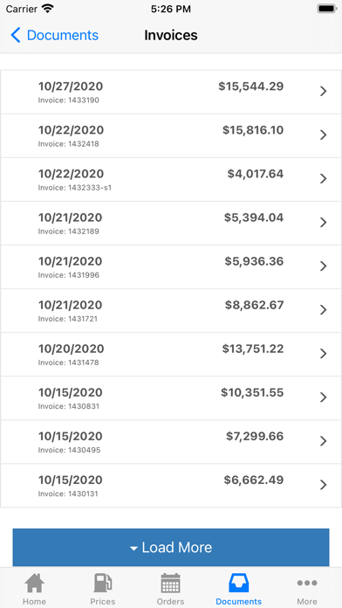Viewport: 342px width, 608px height.
Task: Expand invoice 1433190 using its chevron
Action: tap(323, 91)
